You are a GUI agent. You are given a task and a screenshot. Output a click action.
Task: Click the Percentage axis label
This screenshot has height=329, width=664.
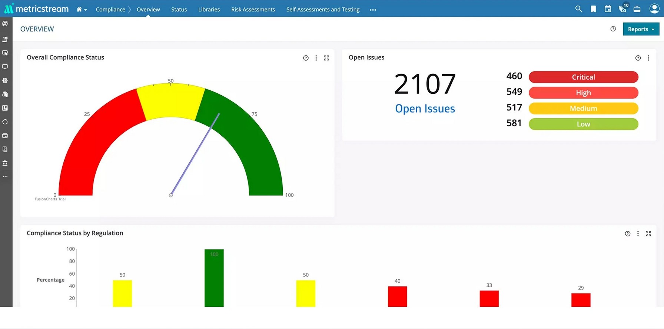[x=50, y=280]
